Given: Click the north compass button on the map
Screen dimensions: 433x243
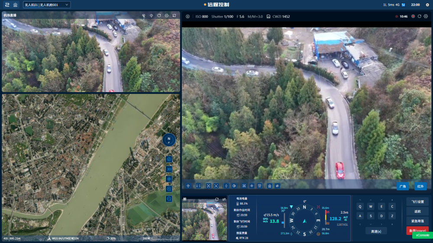Looking at the screenshot, I should 169,140.
